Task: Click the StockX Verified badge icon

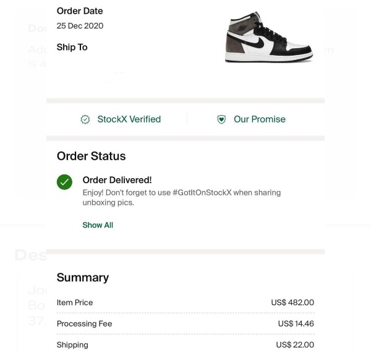Action: click(x=85, y=119)
